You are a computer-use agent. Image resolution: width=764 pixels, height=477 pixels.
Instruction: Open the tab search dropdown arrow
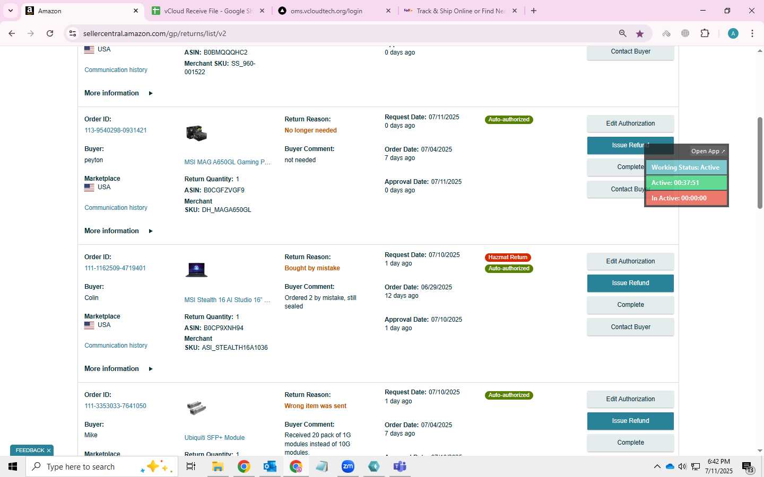tap(10, 11)
